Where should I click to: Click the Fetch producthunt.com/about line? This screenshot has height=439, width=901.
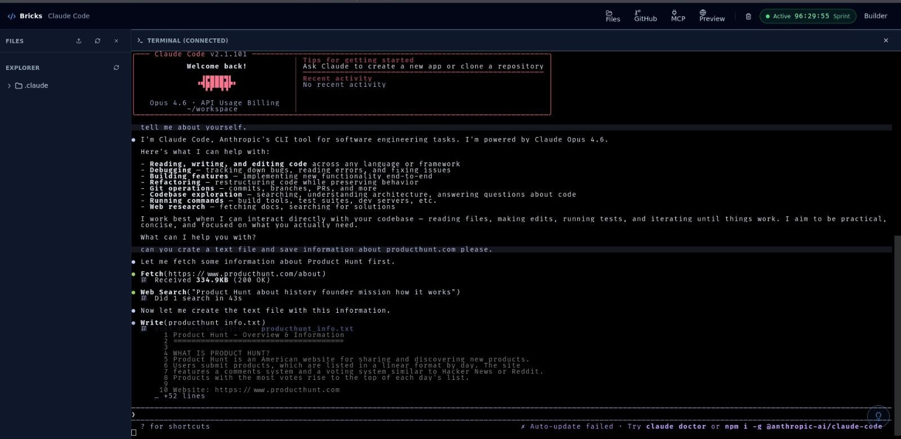point(233,274)
